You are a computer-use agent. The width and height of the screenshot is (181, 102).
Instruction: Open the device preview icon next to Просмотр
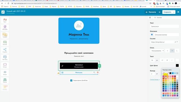160,12
